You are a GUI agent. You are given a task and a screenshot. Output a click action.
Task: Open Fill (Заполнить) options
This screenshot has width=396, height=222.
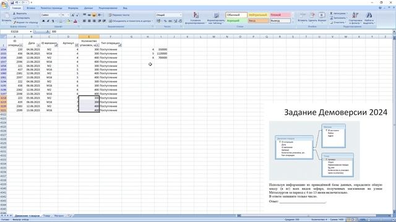pyautogui.click(x=338, y=18)
